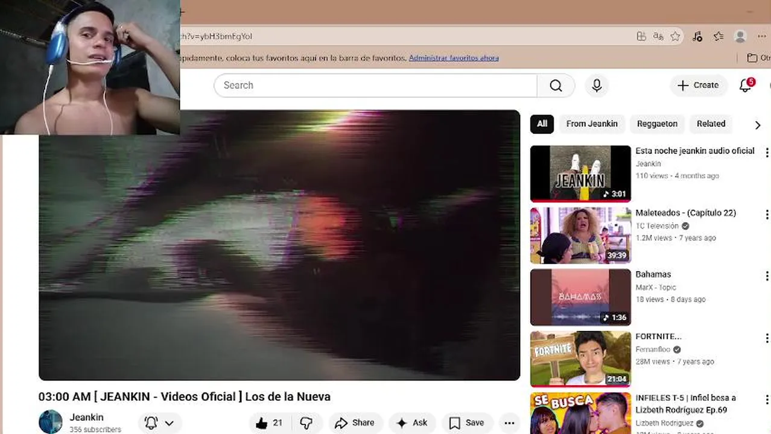Open browser profile avatar
Screen dimensions: 771x434
(740, 37)
